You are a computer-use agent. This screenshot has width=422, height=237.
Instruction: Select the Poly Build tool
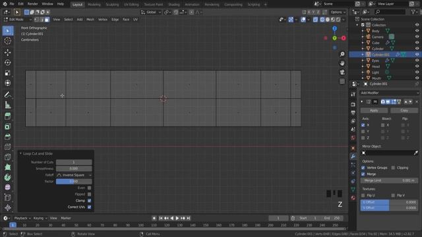[8, 167]
